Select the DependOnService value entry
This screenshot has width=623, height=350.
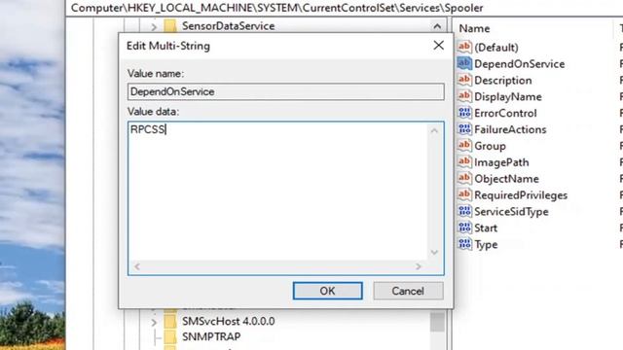tap(519, 64)
